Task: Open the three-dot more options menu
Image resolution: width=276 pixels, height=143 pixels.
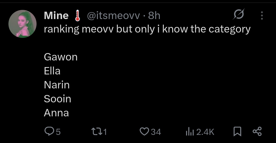Action: (x=262, y=15)
